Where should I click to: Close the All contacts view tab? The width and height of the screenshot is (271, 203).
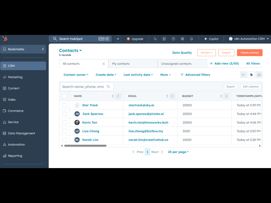tap(104, 64)
